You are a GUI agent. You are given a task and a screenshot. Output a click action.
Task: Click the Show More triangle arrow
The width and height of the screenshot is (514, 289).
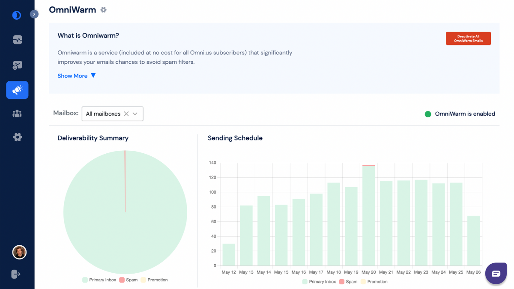click(x=93, y=75)
